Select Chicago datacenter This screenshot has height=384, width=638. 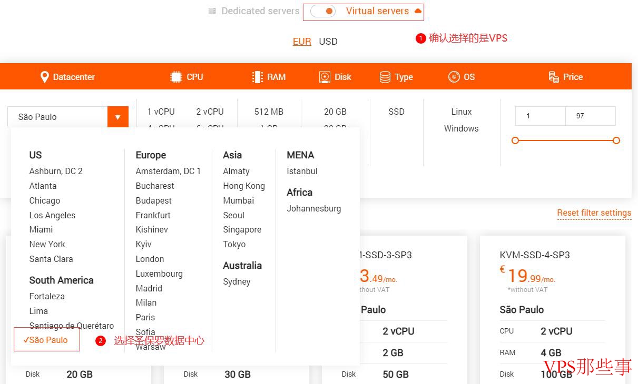tap(45, 200)
